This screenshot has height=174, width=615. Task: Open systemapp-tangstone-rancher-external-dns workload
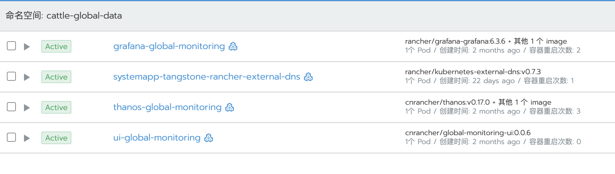coord(207,77)
